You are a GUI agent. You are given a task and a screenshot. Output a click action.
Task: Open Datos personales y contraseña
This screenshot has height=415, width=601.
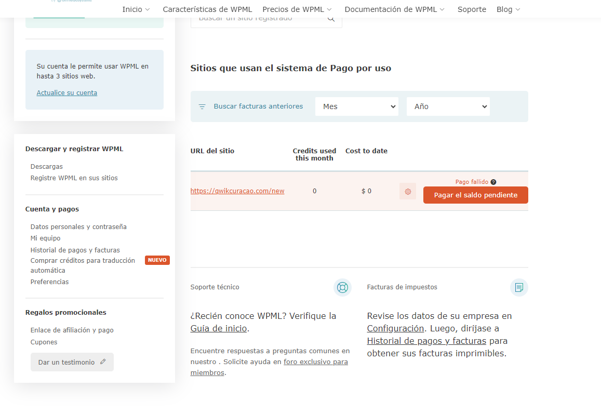tap(78, 227)
